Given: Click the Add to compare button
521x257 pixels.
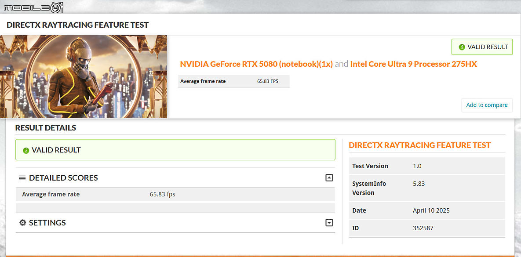Looking at the screenshot, I should tap(487, 105).
